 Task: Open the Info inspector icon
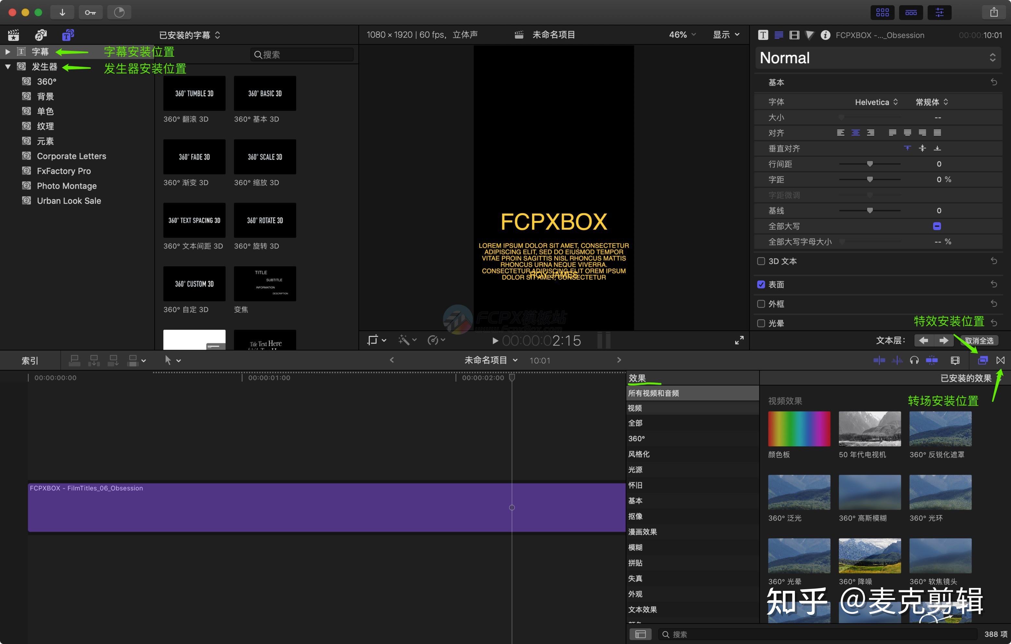point(826,35)
